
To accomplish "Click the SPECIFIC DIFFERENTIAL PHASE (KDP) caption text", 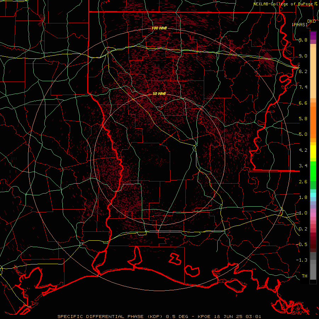I will [x=111, y=317].
